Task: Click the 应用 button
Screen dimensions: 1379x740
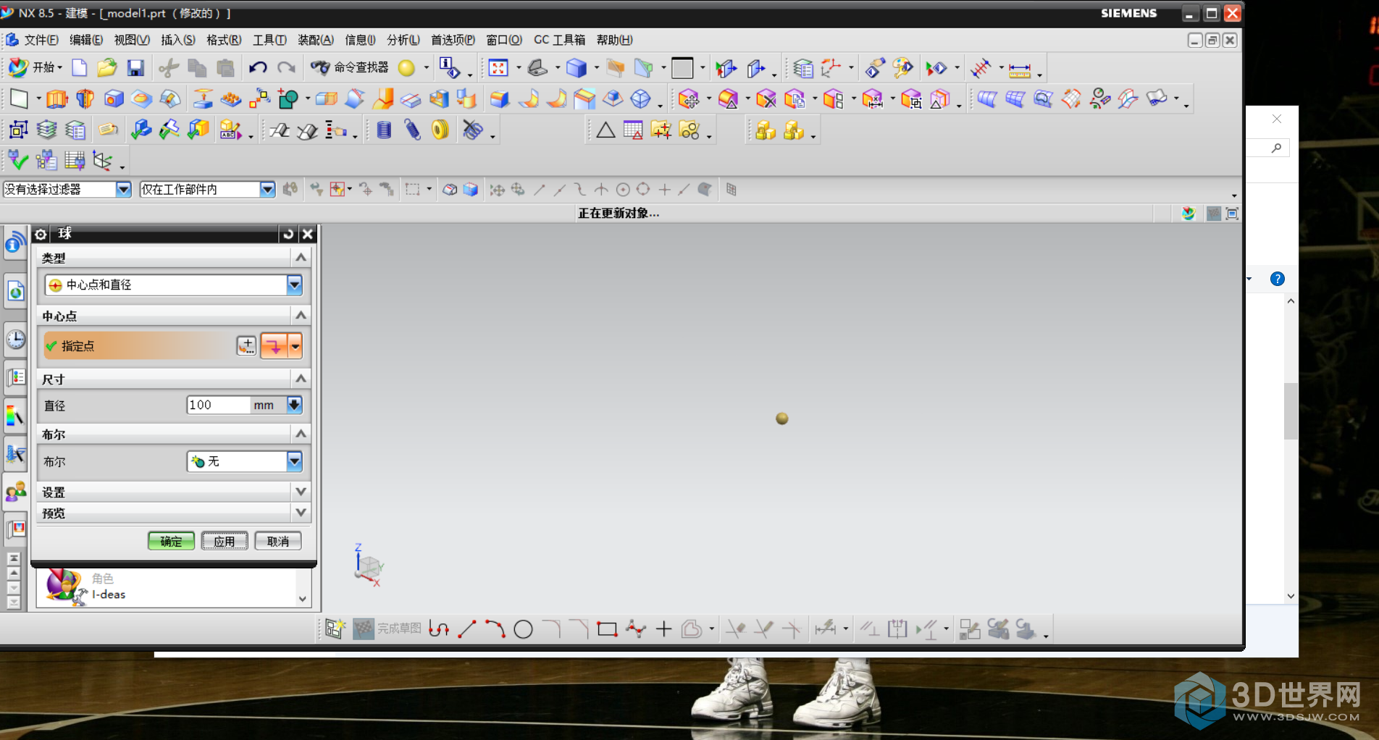Action: (x=225, y=541)
